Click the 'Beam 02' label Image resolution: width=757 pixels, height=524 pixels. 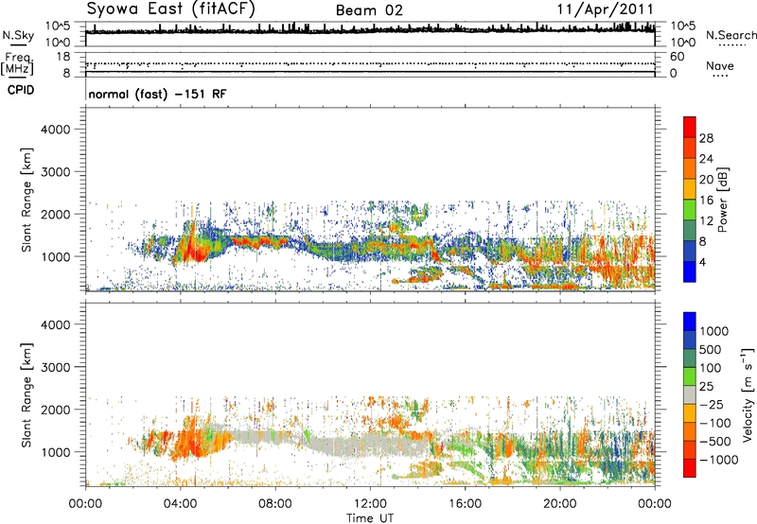click(x=369, y=10)
